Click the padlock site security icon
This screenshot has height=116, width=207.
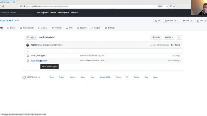(24, 6)
